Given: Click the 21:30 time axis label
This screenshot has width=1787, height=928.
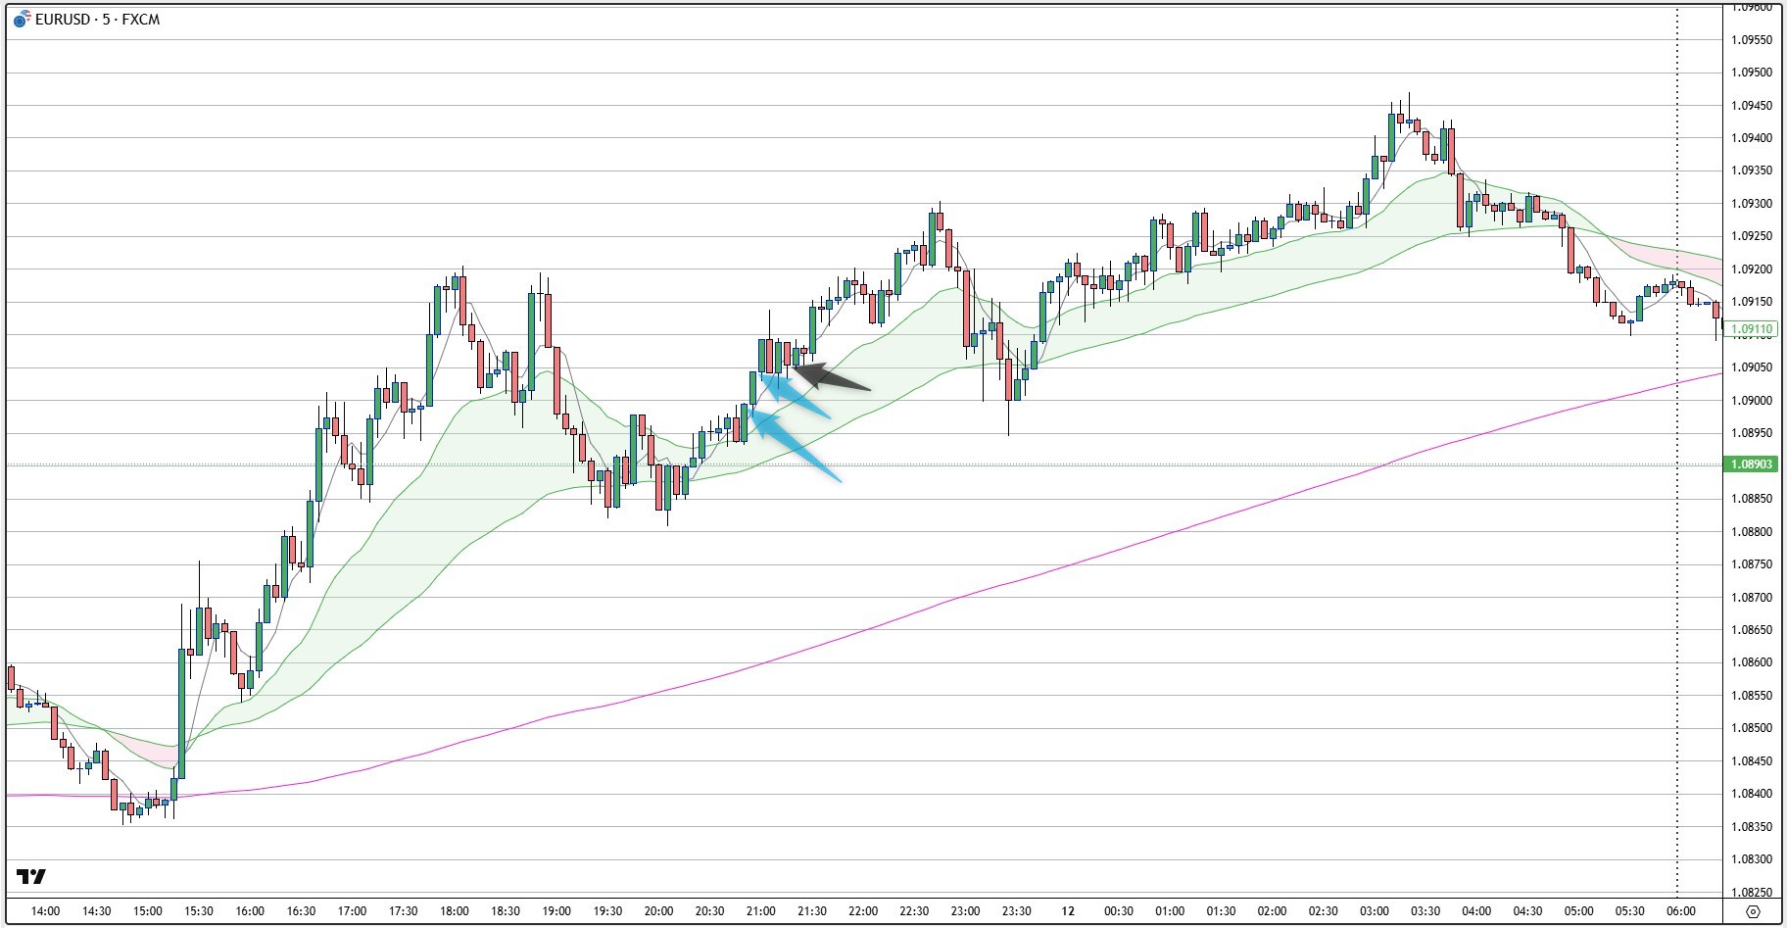Looking at the screenshot, I should (x=811, y=911).
